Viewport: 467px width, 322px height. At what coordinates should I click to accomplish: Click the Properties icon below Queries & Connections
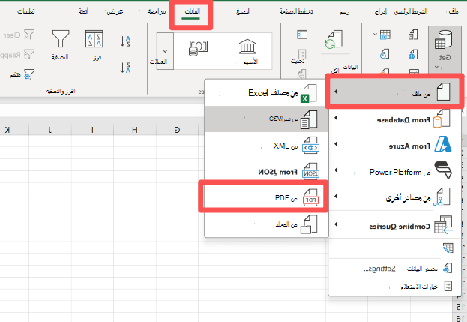[x=302, y=55]
